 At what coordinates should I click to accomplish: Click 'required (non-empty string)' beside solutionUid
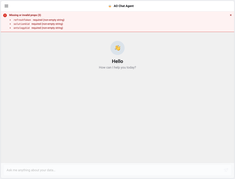click(x=47, y=24)
